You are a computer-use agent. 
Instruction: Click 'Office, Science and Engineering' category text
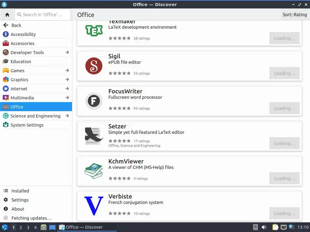click(134, 146)
